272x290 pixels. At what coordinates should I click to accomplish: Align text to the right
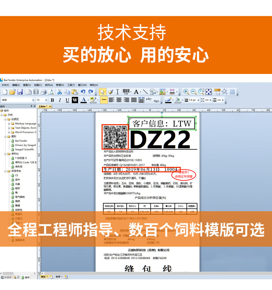click(x=126, y=100)
